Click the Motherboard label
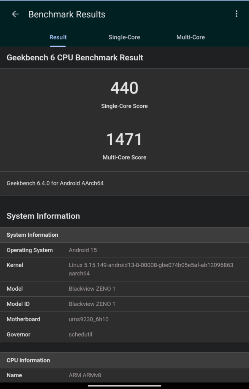The height and width of the screenshot is (389, 249). point(23,319)
